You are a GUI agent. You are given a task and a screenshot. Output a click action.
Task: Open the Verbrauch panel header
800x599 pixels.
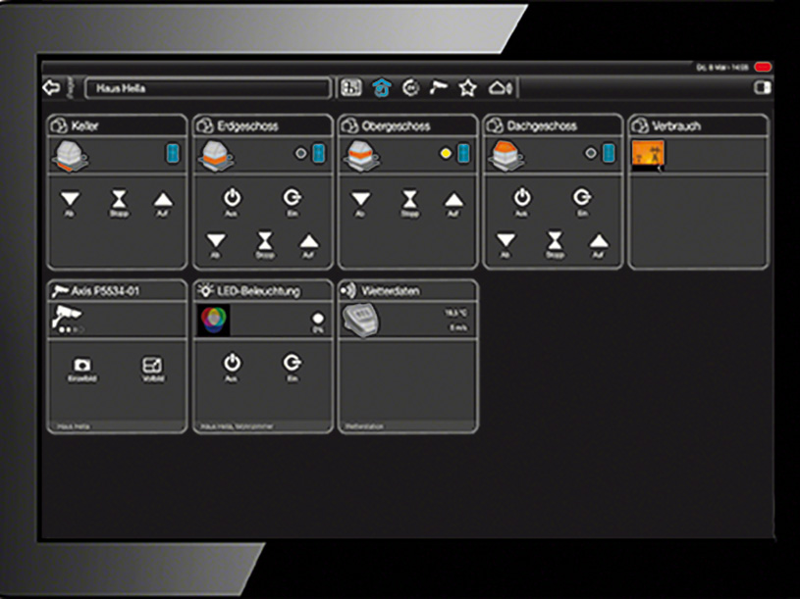click(698, 125)
